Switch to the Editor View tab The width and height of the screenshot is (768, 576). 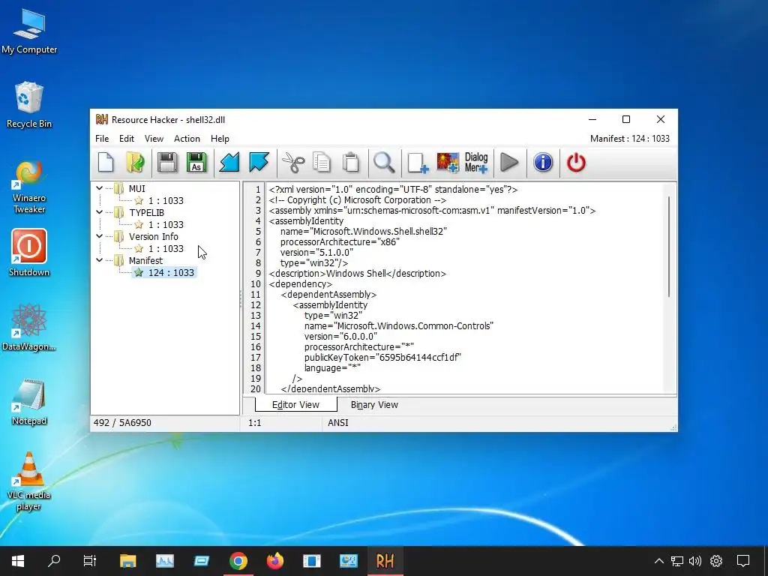(295, 405)
